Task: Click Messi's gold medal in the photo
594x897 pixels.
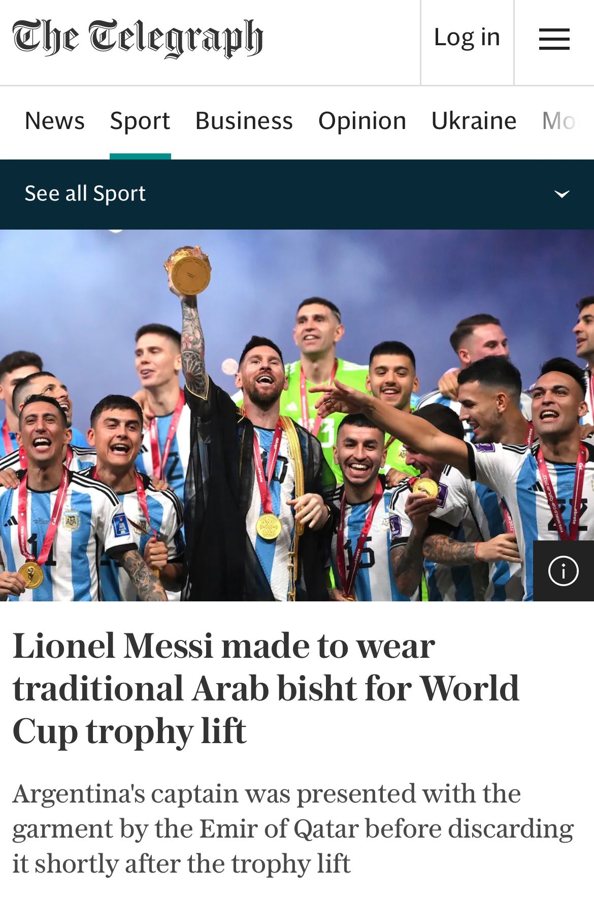Action: (269, 526)
